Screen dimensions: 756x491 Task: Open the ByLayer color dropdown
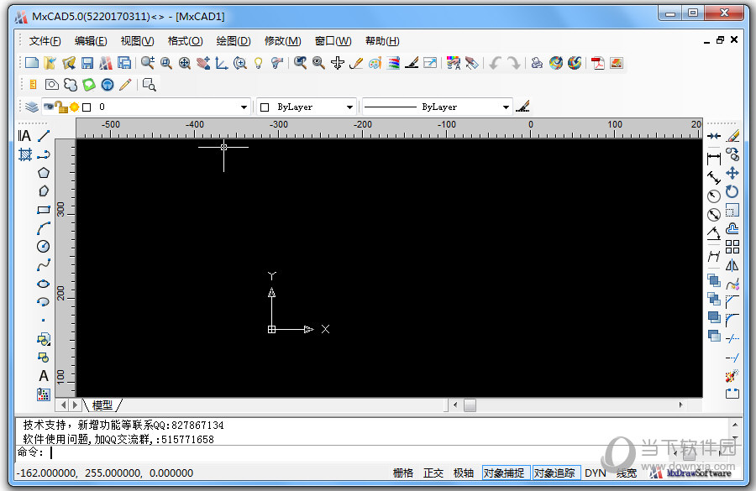tap(349, 107)
